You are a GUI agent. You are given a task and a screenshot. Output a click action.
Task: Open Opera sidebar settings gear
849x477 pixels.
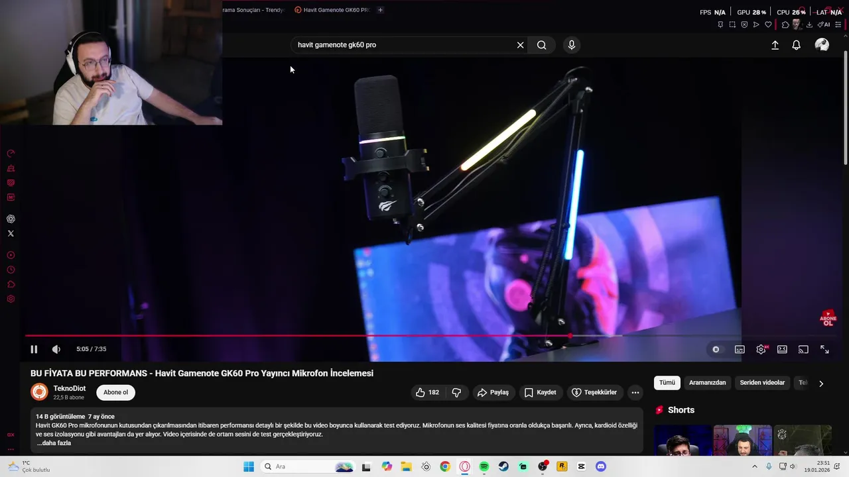coord(11,299)
